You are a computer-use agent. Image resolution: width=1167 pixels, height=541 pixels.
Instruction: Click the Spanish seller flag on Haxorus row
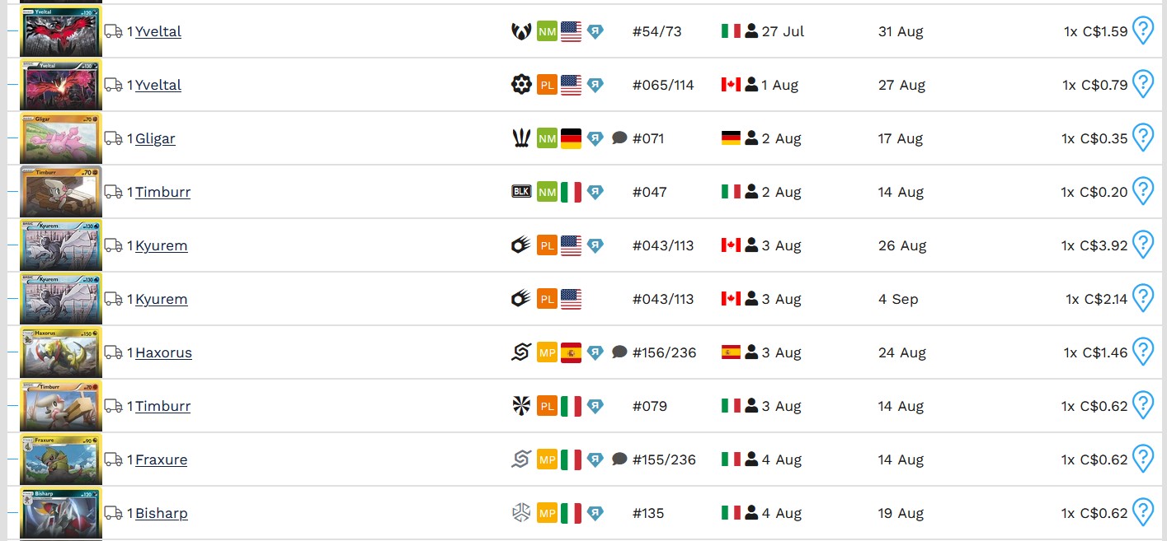pyautogui.click(x=731, y=352)
